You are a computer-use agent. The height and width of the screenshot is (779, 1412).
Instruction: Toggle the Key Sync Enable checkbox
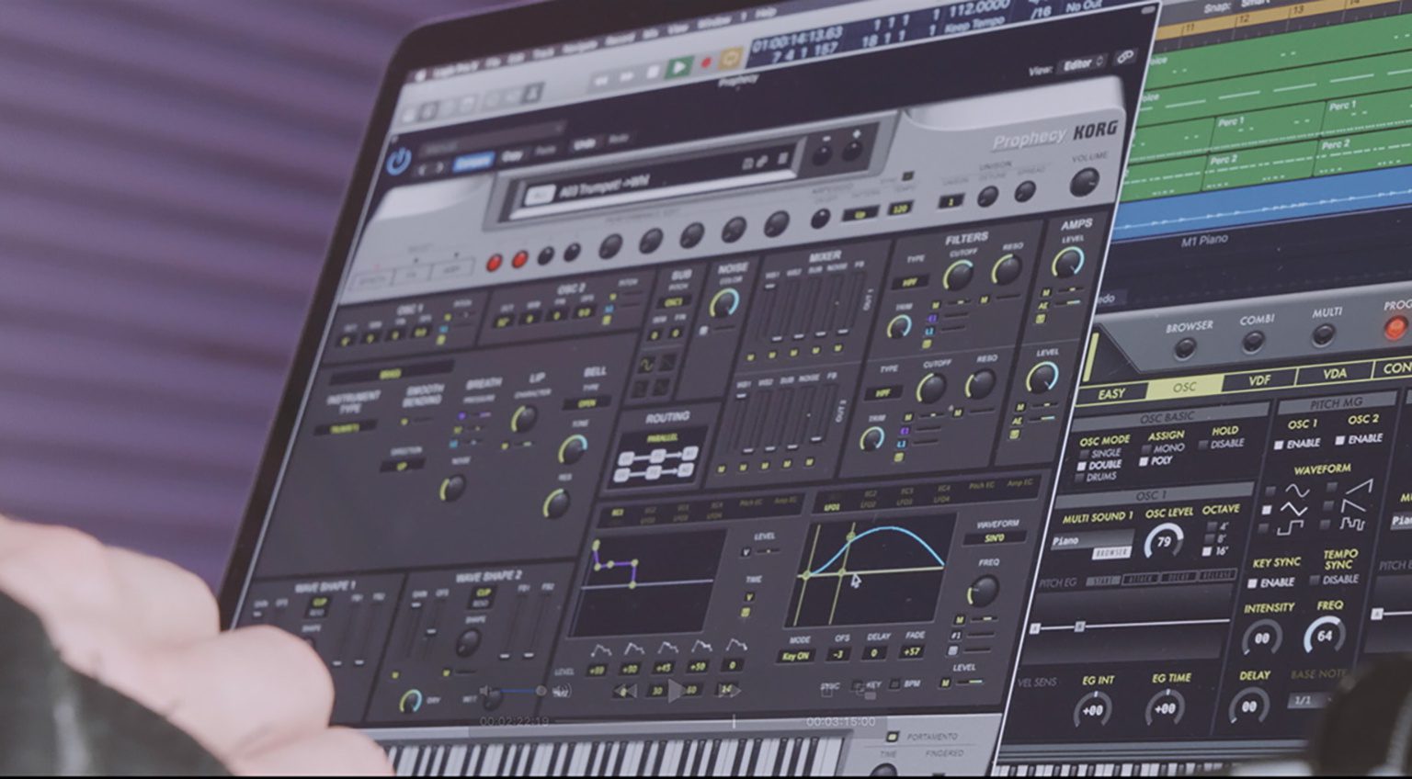tap(1253, 583)
